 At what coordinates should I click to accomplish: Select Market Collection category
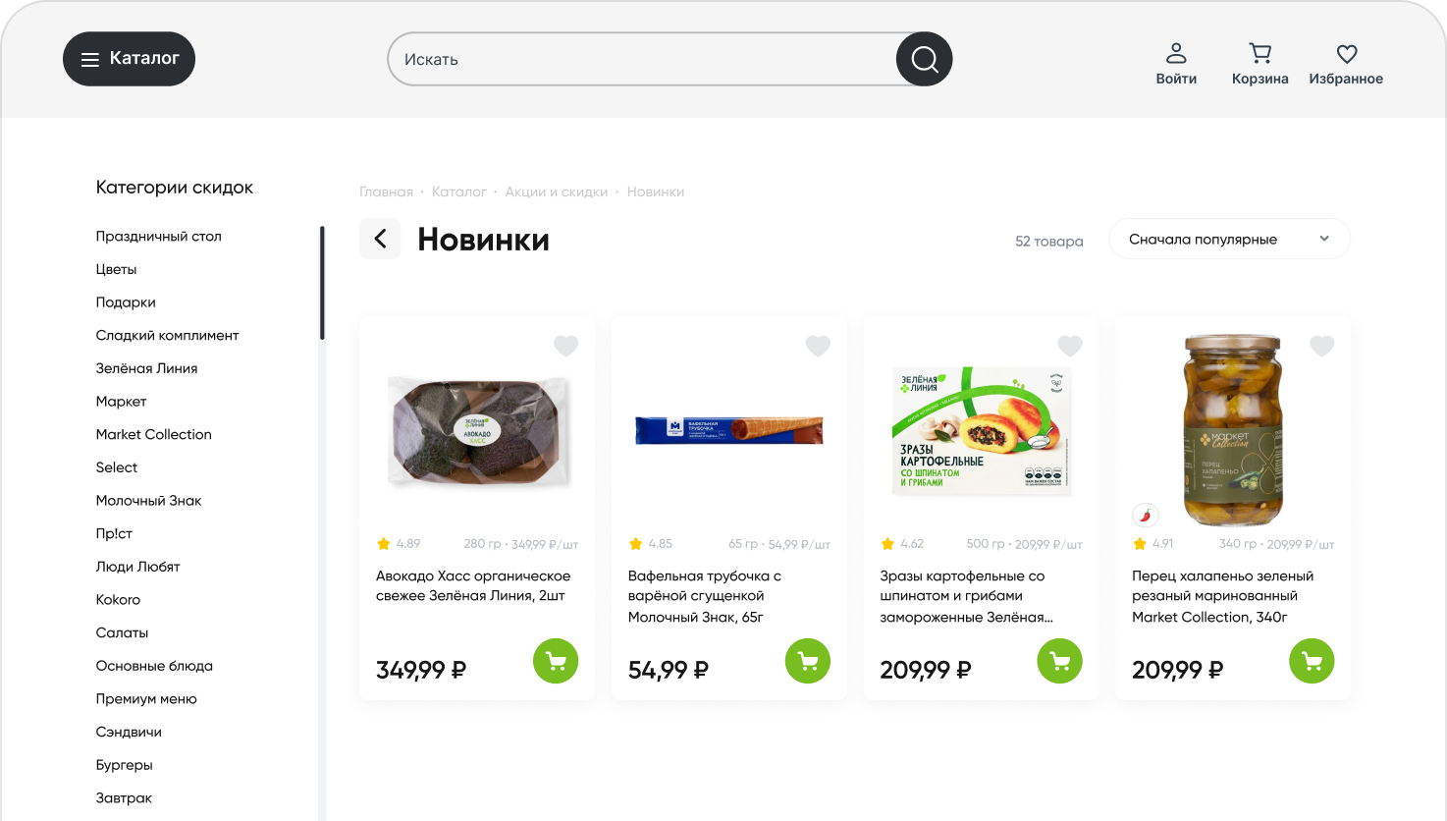tap(153, 434)
